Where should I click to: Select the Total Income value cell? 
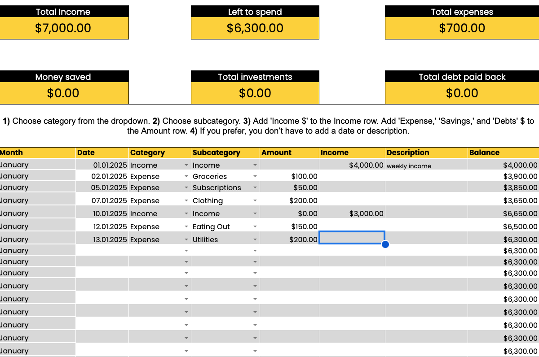tap(63, 28)
